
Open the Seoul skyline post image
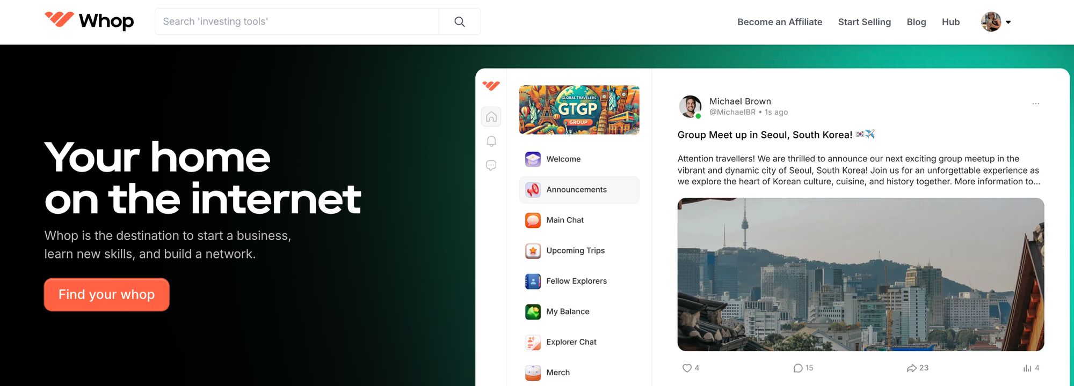(x=861, y=274)
